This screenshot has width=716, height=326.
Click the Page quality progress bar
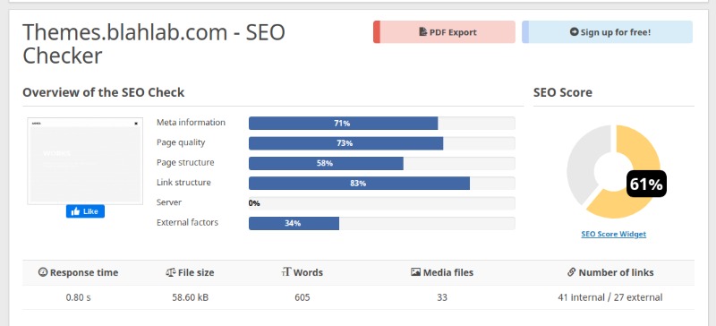(x=382, y=143)
